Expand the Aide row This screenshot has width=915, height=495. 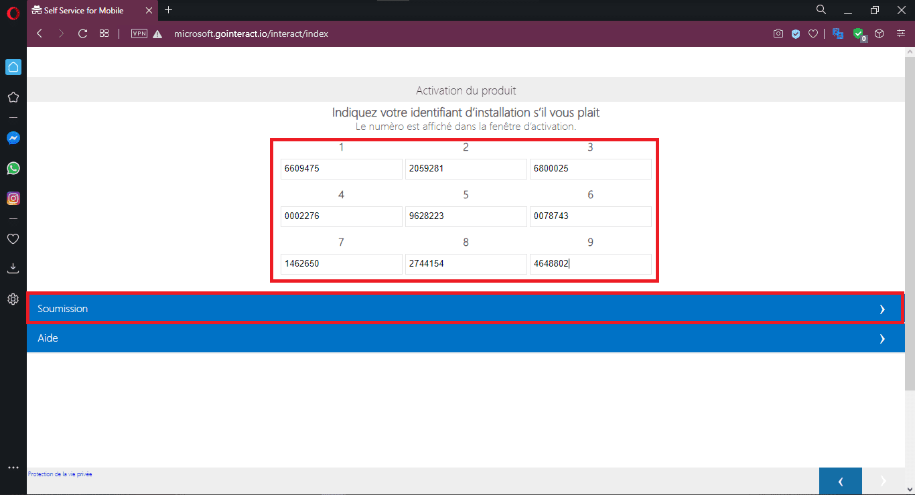coord(466,338)
